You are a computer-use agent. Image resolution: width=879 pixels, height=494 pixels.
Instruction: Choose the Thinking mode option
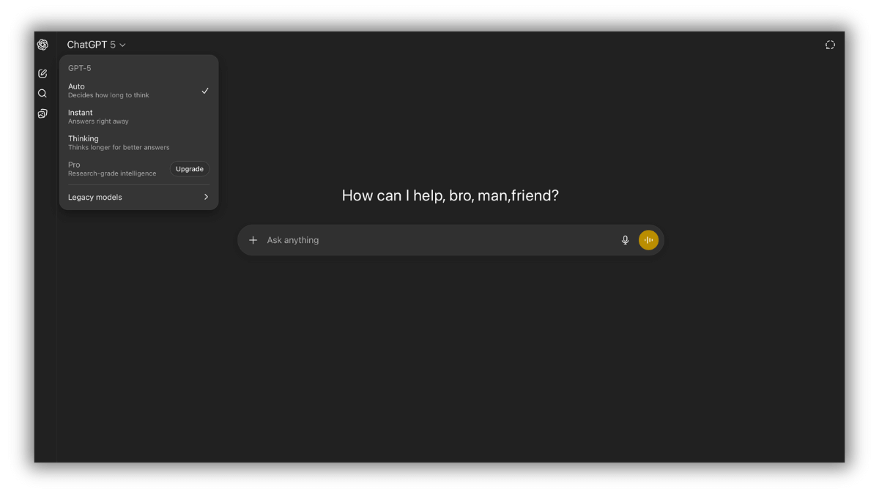click(x=138, y=143)
